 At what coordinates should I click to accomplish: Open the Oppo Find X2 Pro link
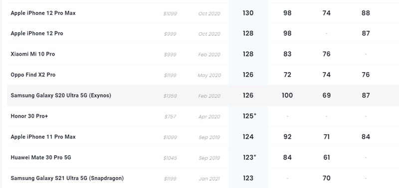pyautogui.click(x=33, y=75)
